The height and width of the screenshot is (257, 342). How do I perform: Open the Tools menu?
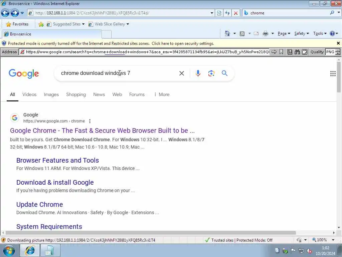pos(320,33)
